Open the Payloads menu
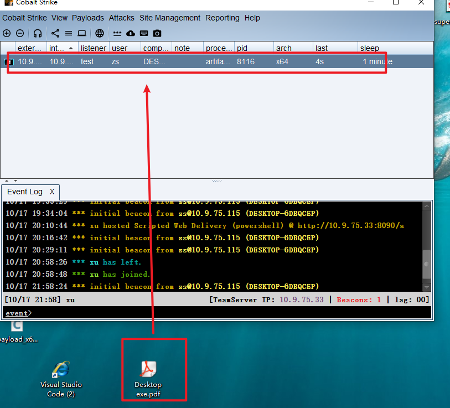 [88, 18]
